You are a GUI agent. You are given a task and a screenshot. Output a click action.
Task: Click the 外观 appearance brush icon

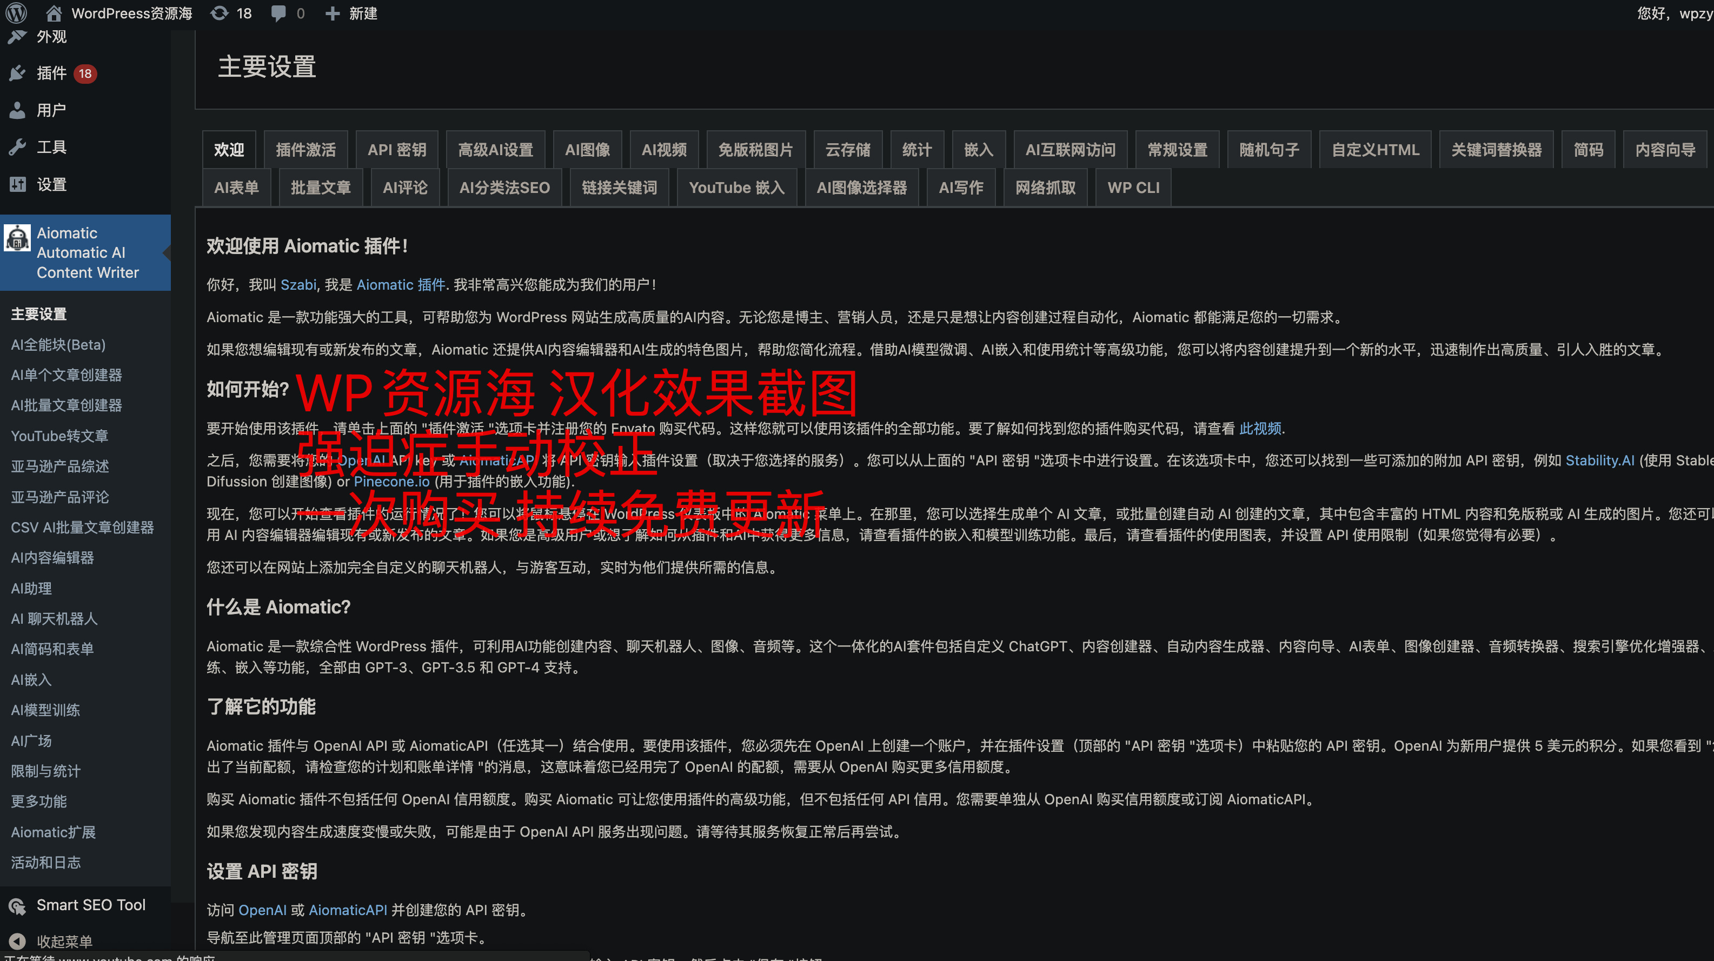[17, 37]
